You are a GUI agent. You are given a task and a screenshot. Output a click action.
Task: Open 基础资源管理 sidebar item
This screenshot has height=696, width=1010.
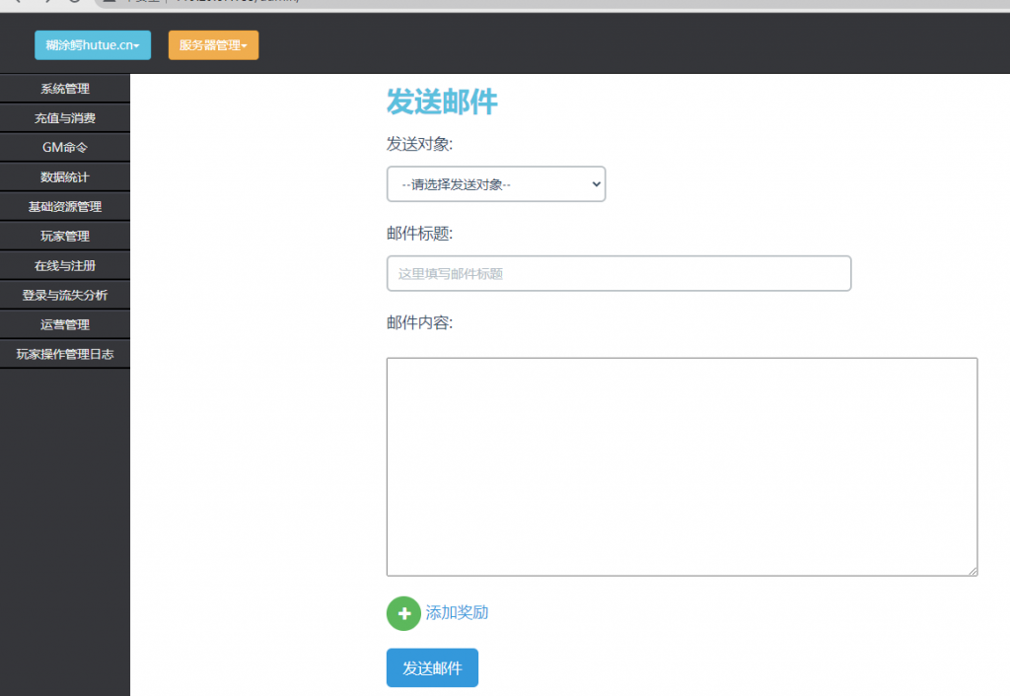pos(65,207)
